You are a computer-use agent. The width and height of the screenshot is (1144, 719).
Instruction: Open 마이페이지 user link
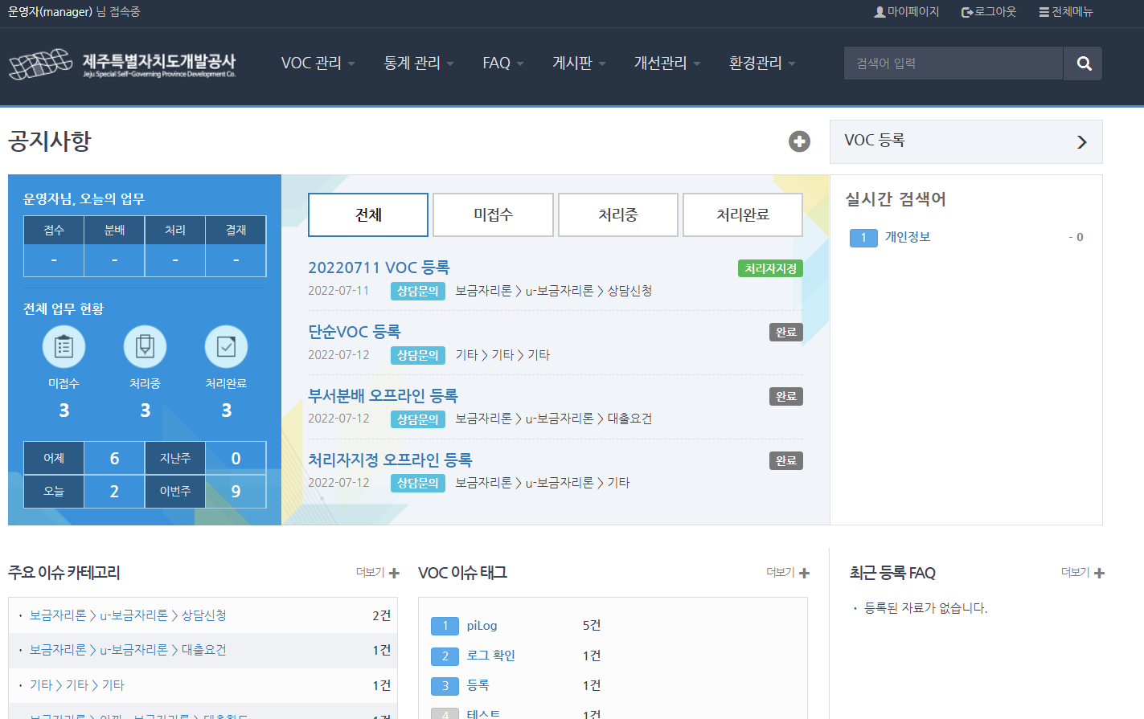906,12
